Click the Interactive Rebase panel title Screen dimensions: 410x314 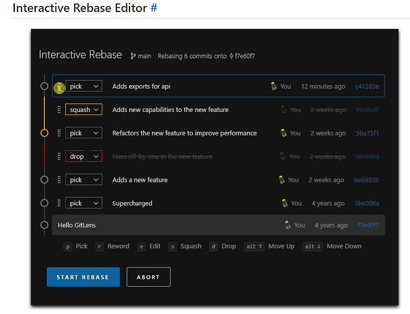click(80, 55)
